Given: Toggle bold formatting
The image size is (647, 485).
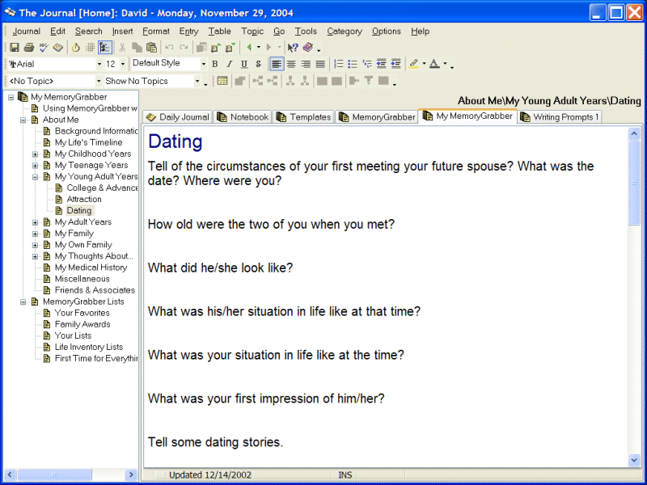Looking at the screenshot, I should [x=214, y=64].
